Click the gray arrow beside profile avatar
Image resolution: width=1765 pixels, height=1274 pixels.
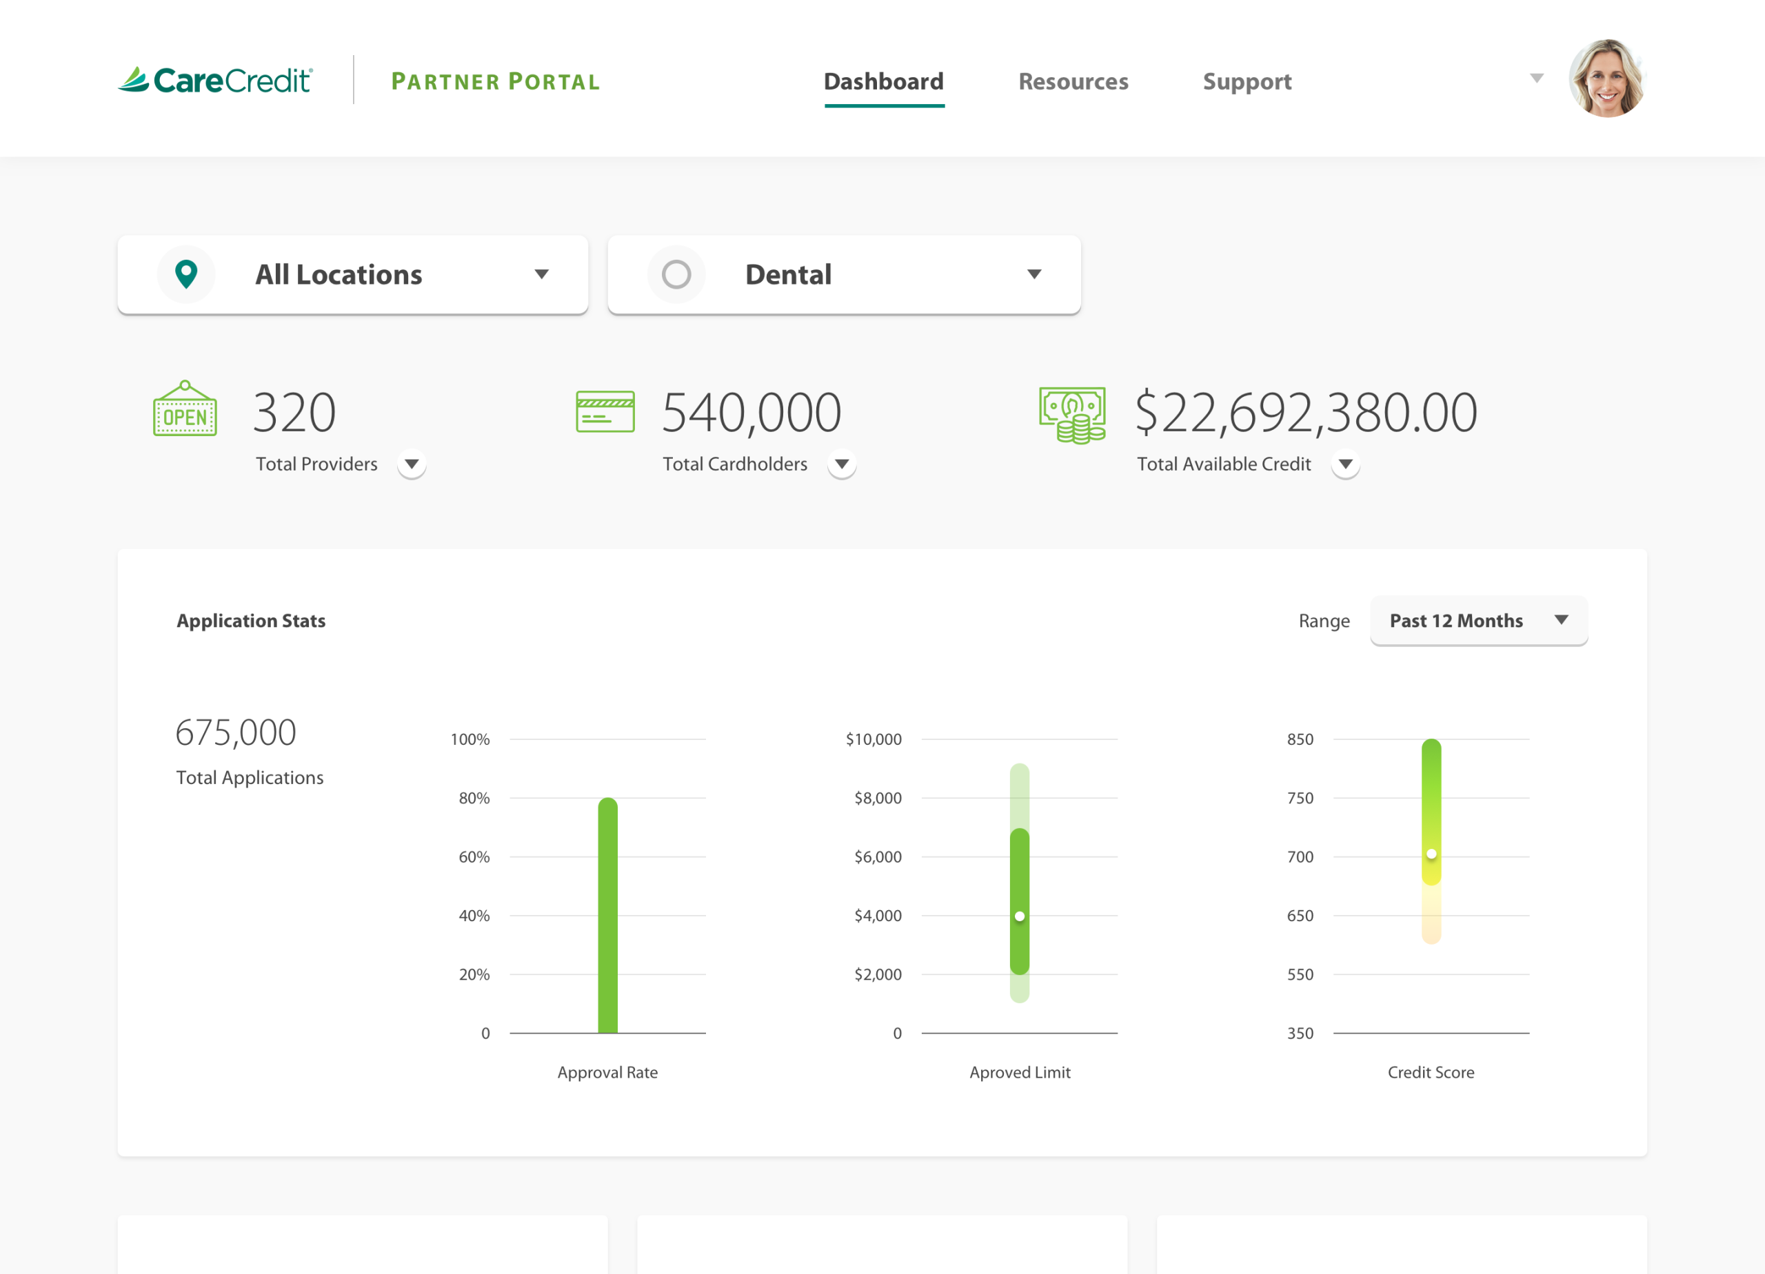pyautogui.click(x=1536, y=78)
